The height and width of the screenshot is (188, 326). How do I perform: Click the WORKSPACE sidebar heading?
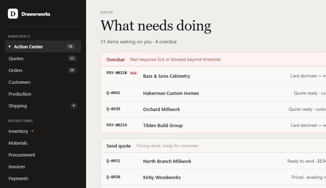[x=19, y=36]
